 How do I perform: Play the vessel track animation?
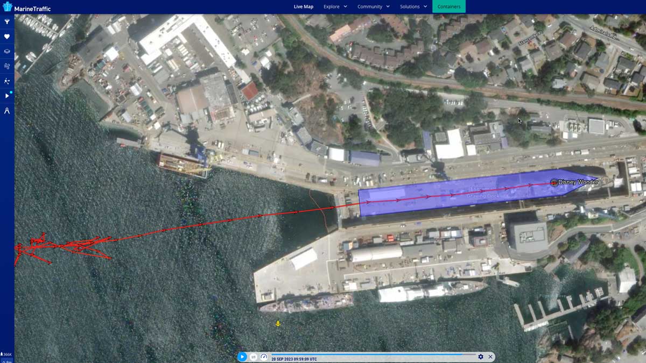pos(242,357)
